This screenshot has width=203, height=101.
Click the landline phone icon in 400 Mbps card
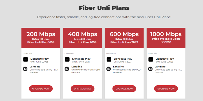click(67, 69)
